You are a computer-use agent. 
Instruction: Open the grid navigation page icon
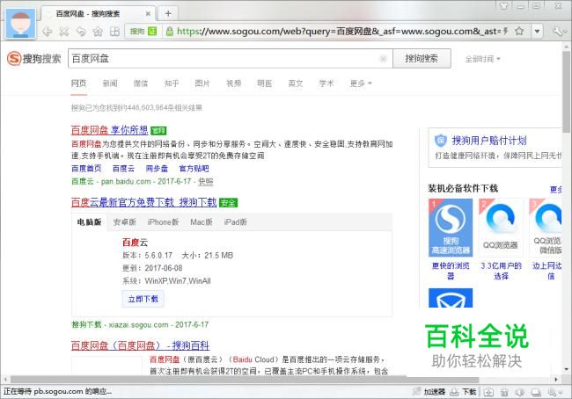[114, 32]
